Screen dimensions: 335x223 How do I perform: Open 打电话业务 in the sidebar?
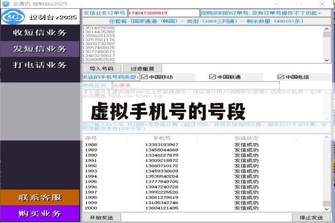[x=40, y=65]
